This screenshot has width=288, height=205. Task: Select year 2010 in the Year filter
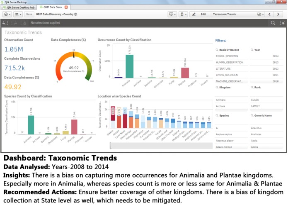tap(266, 81)
